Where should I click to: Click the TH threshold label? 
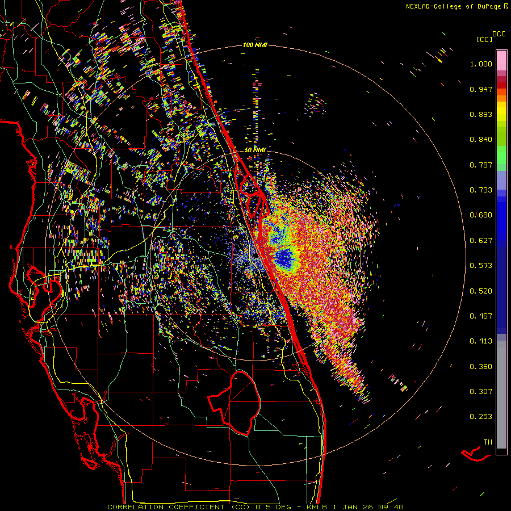[488, 442]
